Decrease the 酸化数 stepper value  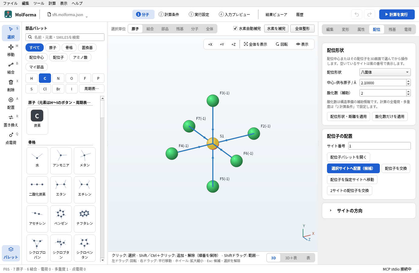pyautogui.click(x=408, y=95)
